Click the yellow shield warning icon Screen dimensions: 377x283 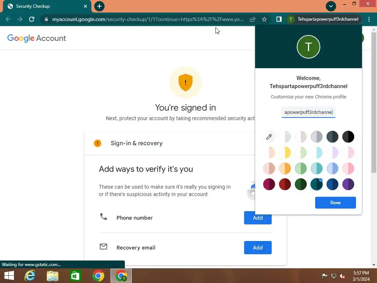click(x=186, y=83)
